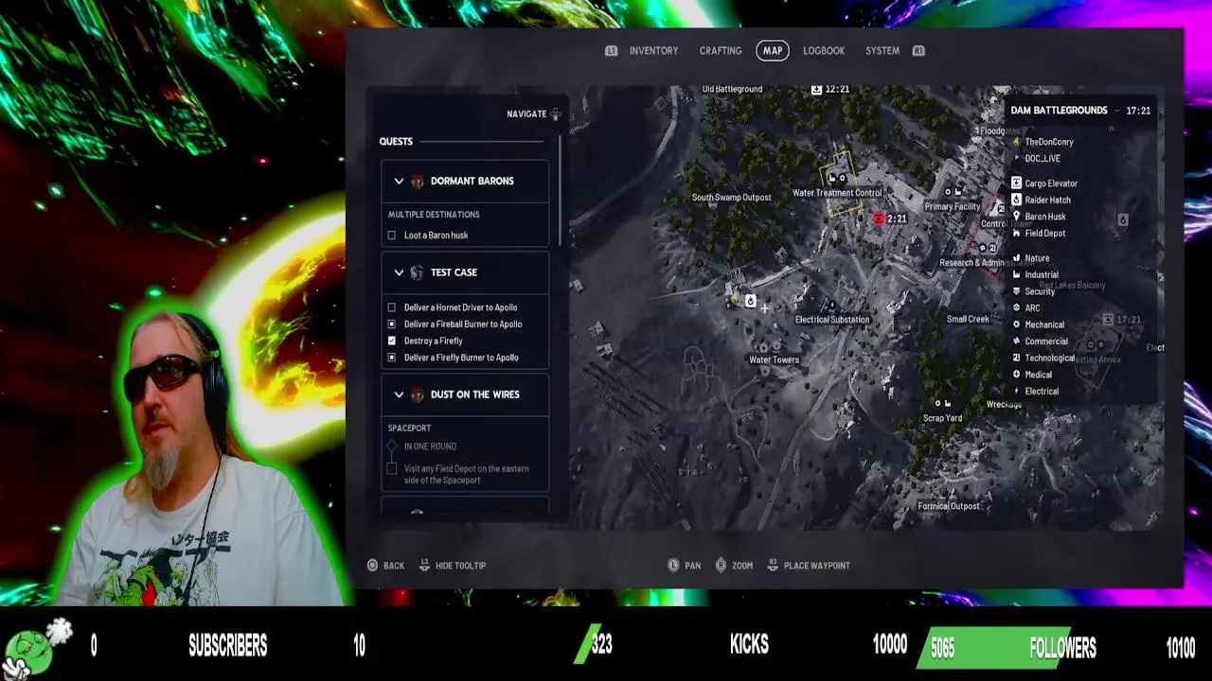Viewport: 1212px width, 681px height.
Task: Select the Map tab
Action: (773, 51)
